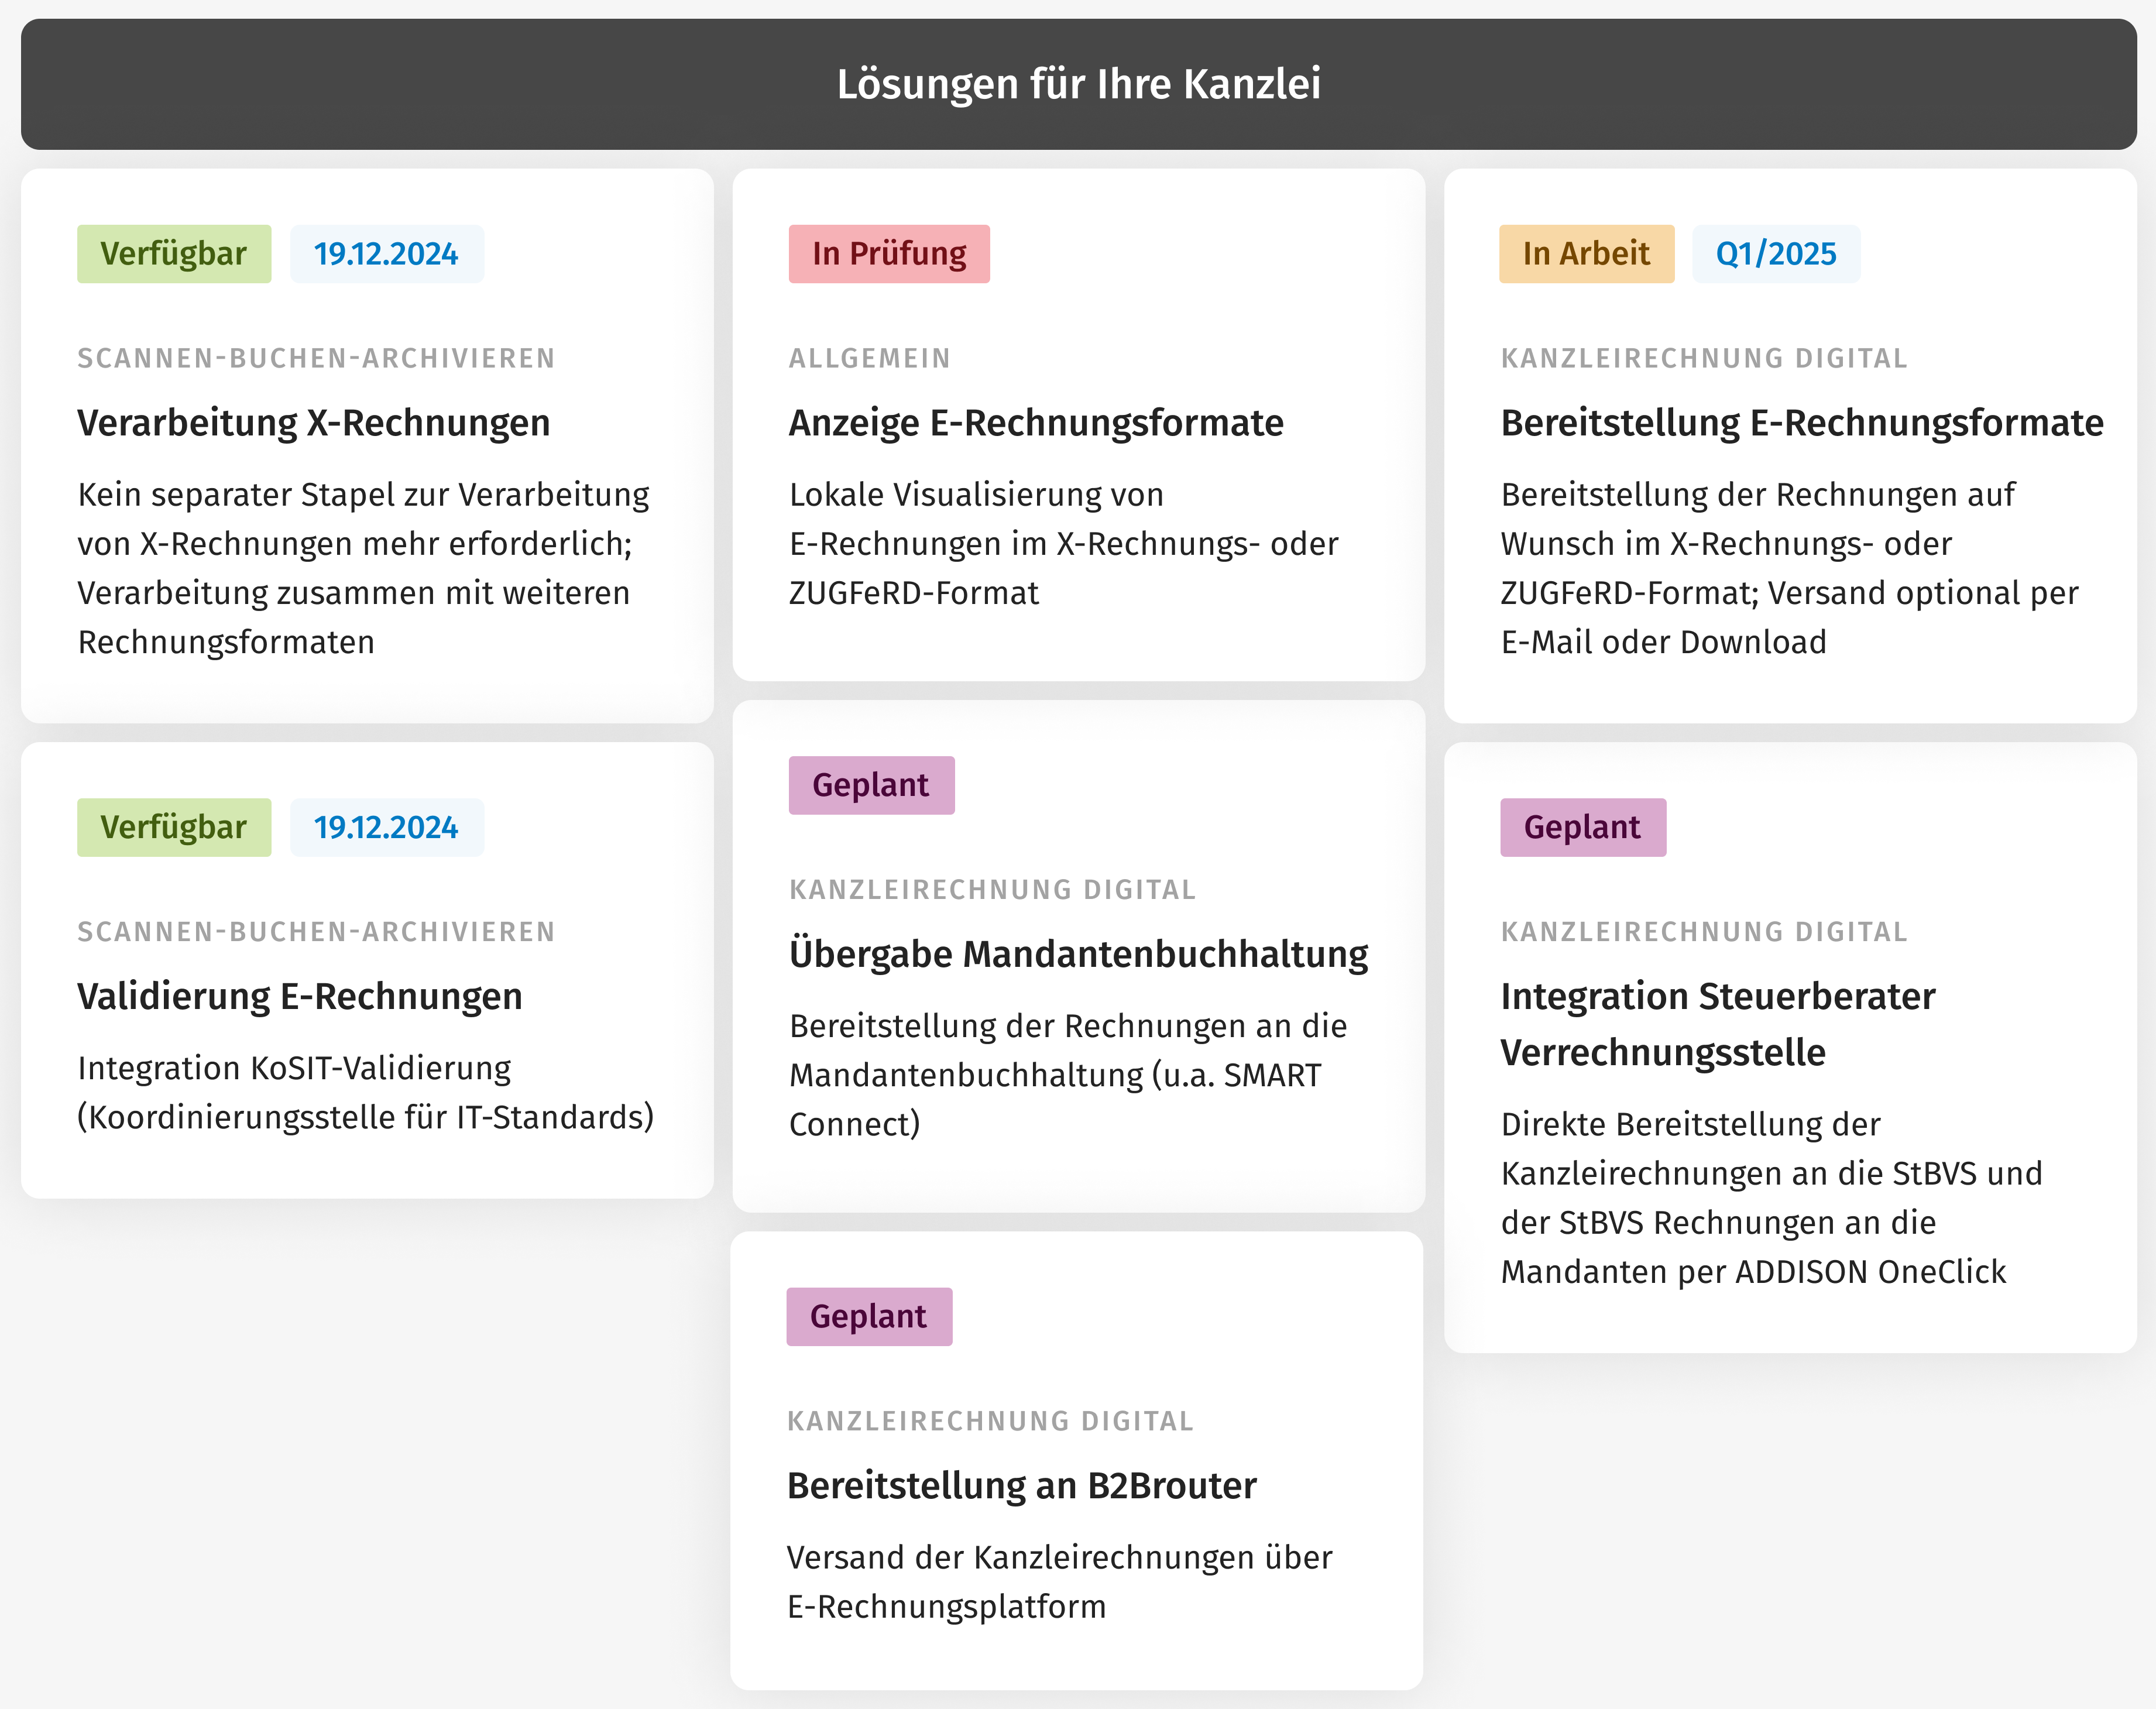This screenshot has height=1709, width=2156.
Task: Open 'Bereitstellung E-Rechnungsformate' card title
Action: pyautogui.click(x=1802, y=423)
